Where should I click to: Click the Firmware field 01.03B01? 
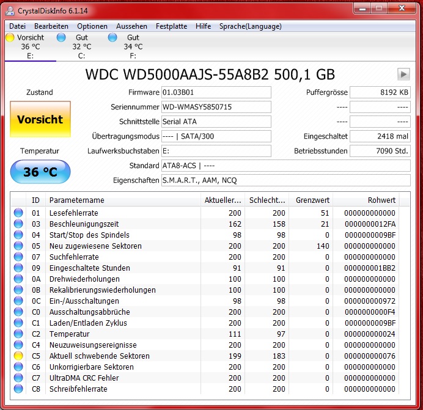216,92
